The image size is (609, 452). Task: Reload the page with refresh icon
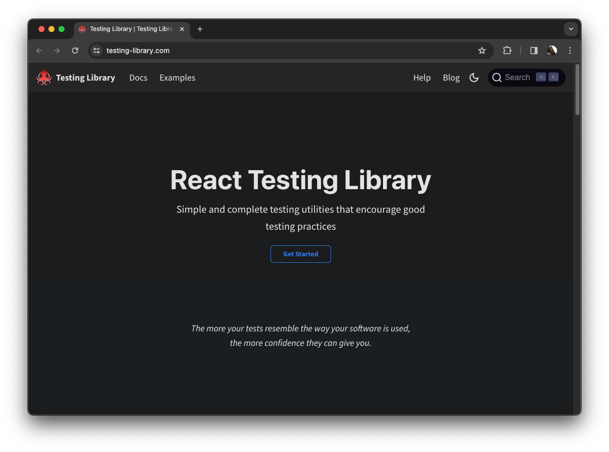[75, 51]
